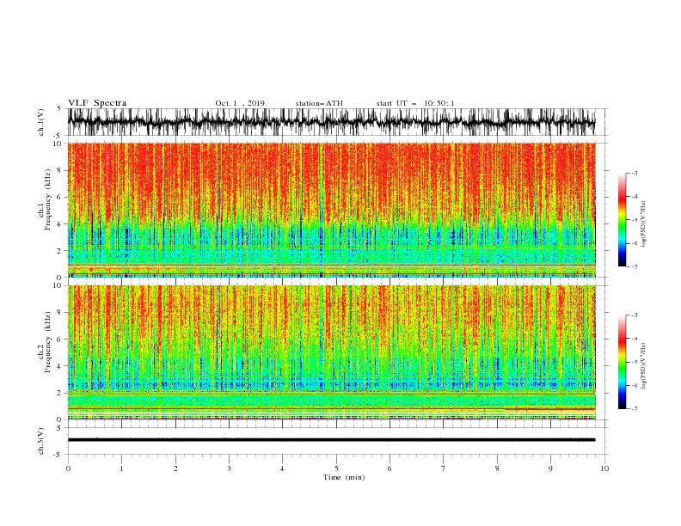The width and height of the screenshot is (681, 526).
Task: Click the time axis tick label "3"
Action: 229,468
